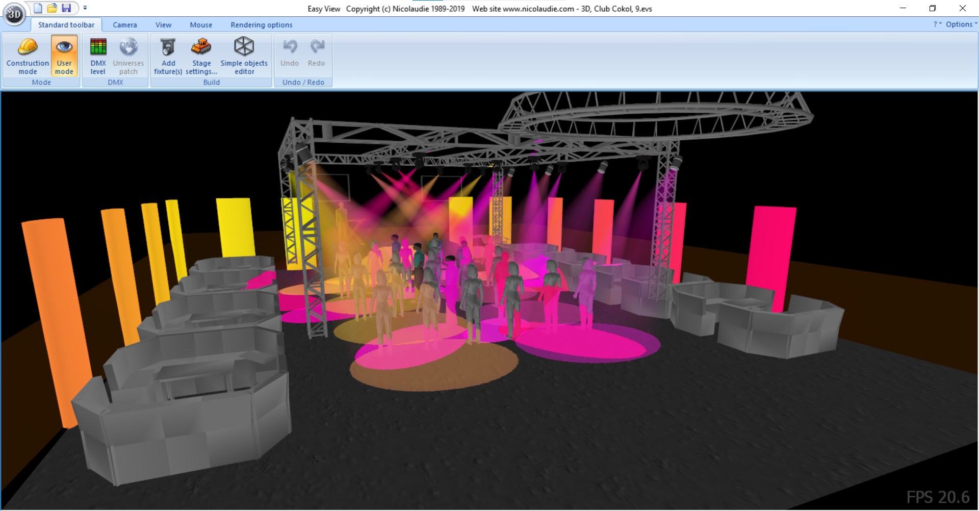Click the New document icon
979x511 pixels.
click(x=38, y=8)
